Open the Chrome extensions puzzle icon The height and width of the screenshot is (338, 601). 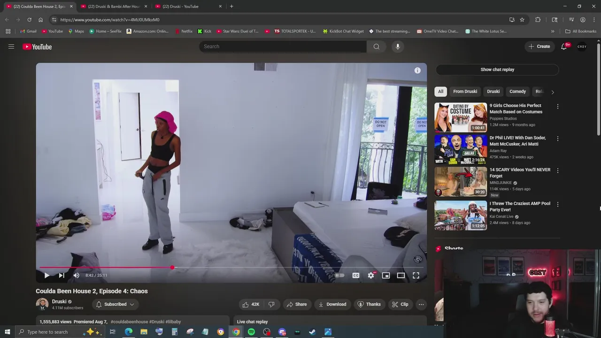tap(538, 20)
